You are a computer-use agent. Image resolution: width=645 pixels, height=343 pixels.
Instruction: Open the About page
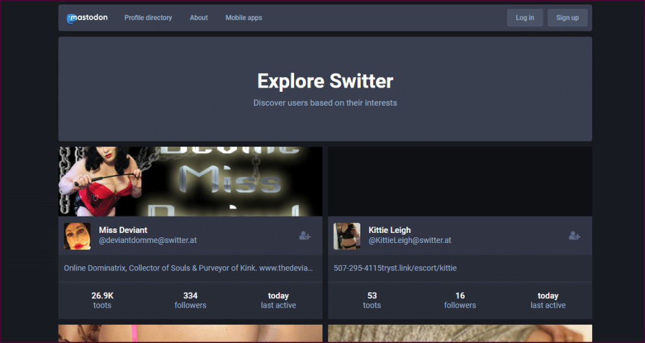click(198, 18)
